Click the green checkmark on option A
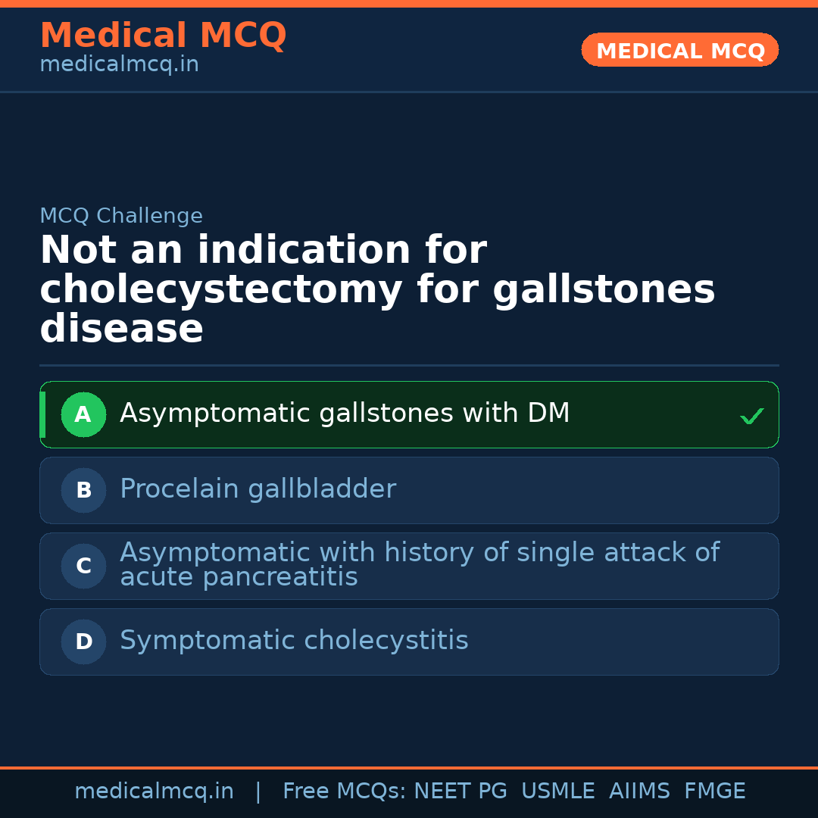 point(751,416)
